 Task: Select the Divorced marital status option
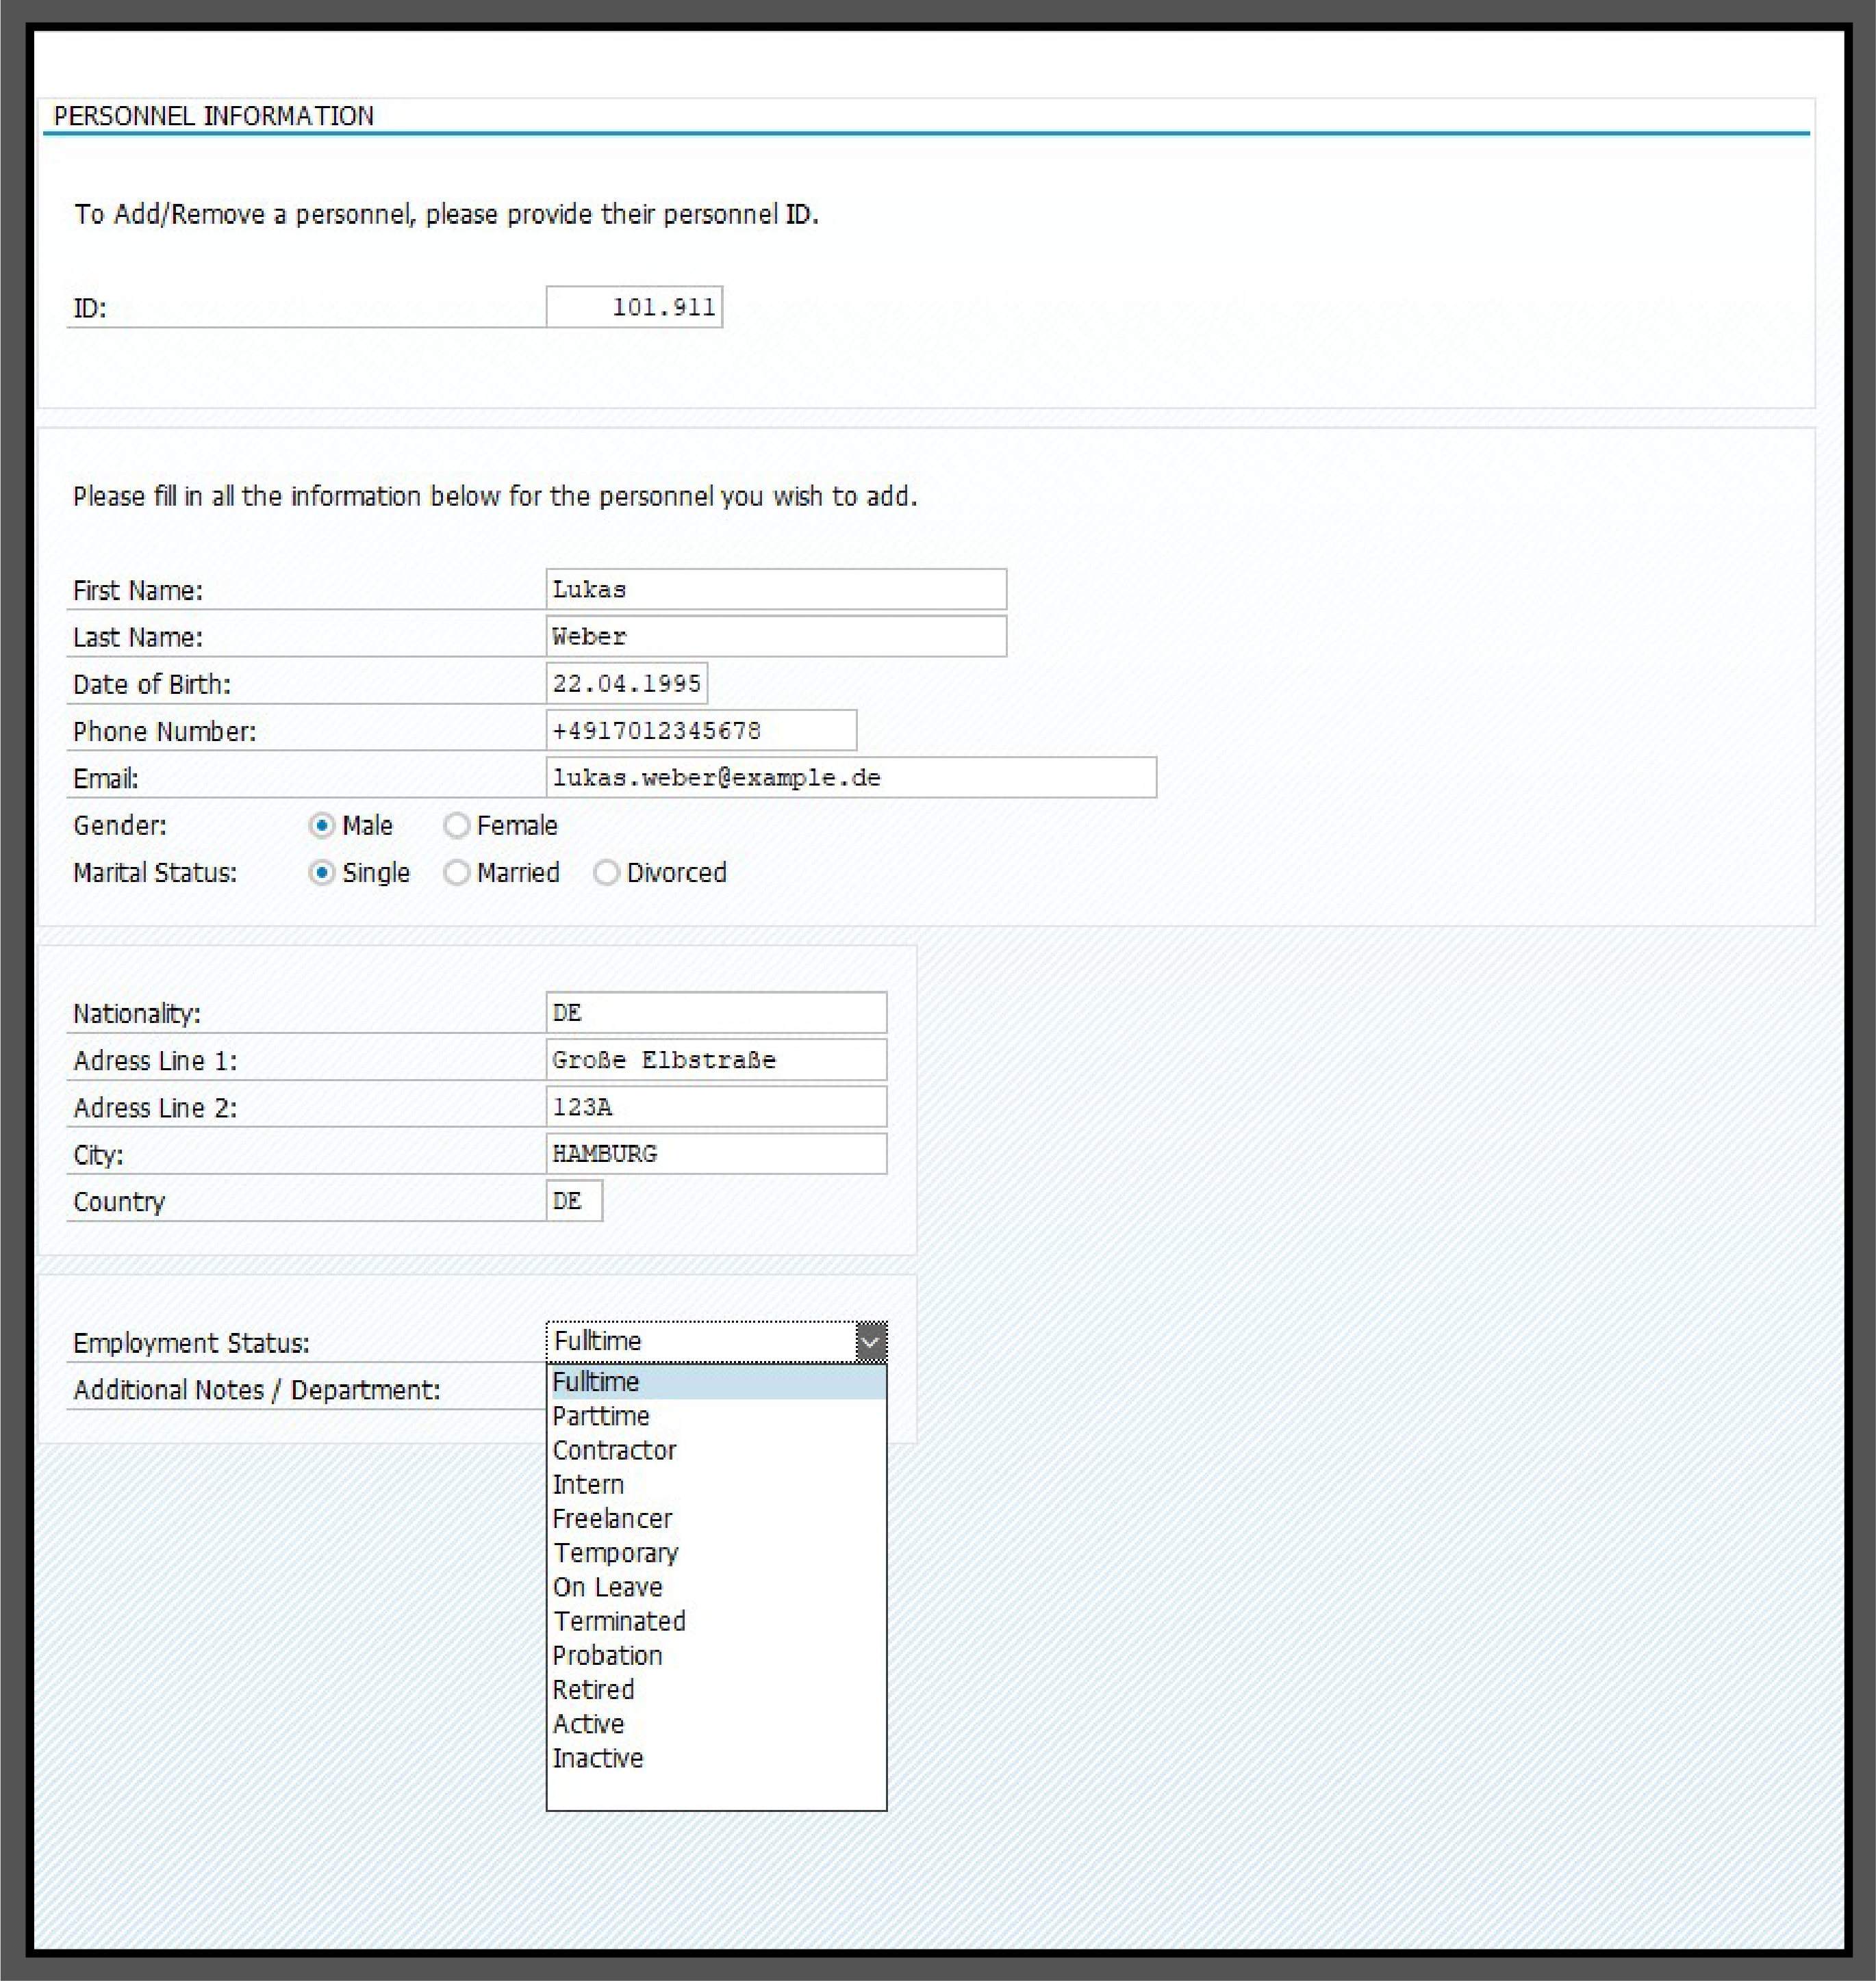607,872
